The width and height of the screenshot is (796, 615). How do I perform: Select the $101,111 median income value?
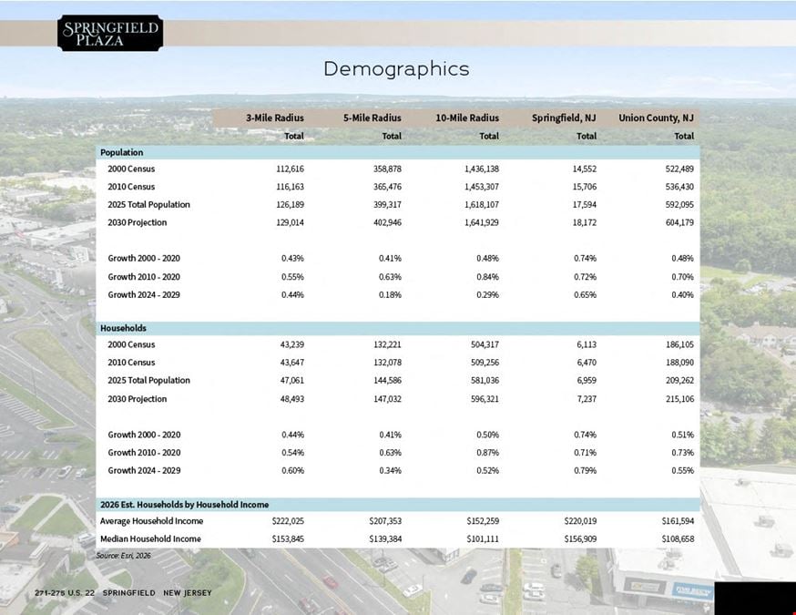point(483,538)
